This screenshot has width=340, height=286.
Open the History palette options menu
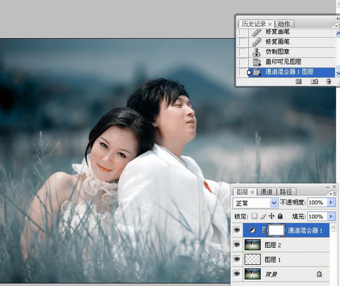tap(338, 26)
